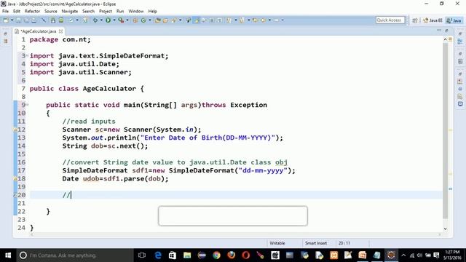Click the Restore icon in left side trim
The width and height of the screenshot is (466, 262).
5,33
